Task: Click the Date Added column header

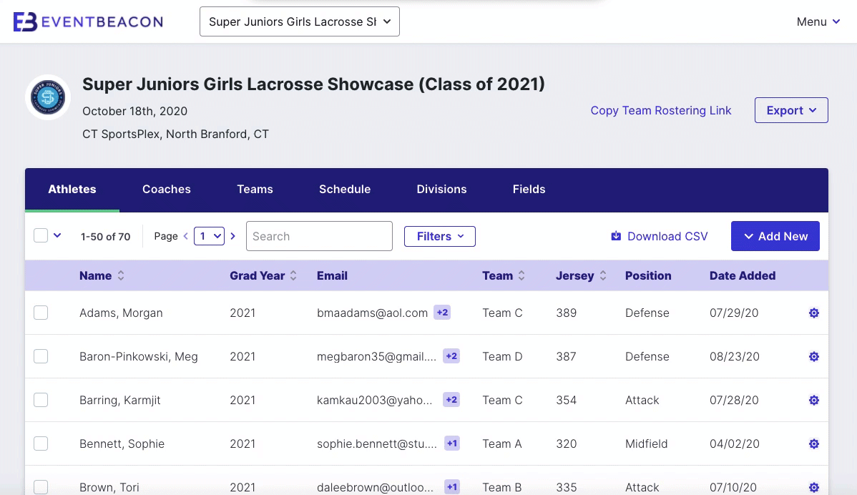Action: click(x=743, y=275)
